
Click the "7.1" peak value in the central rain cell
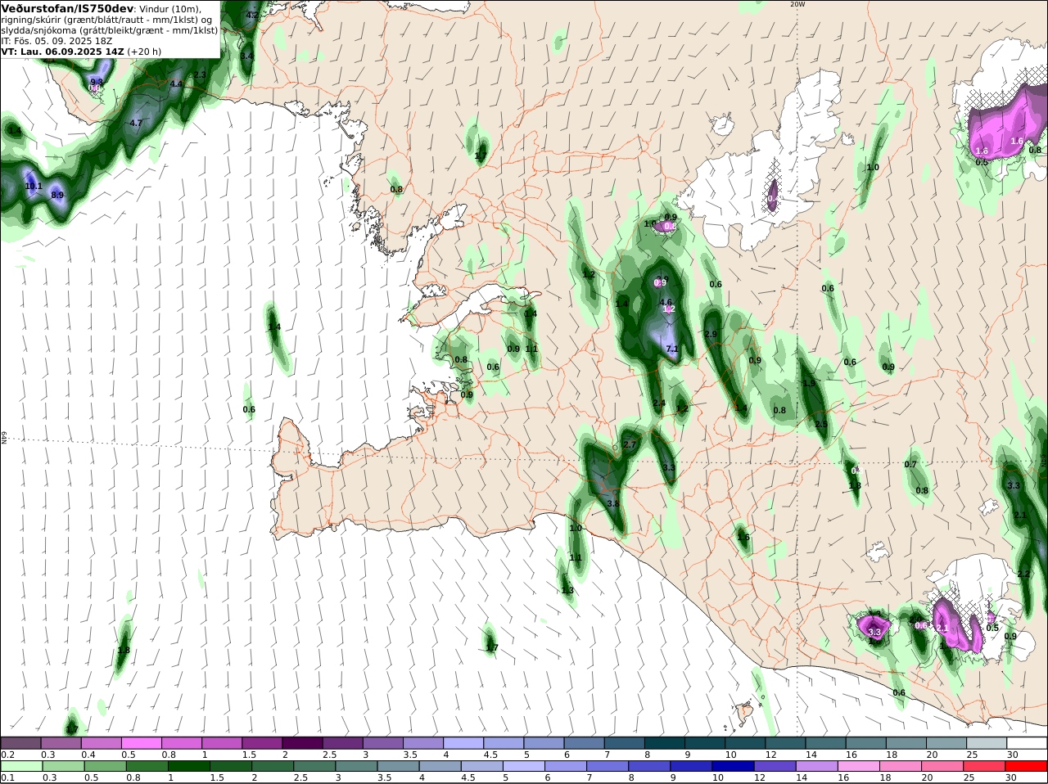[672, 349]
